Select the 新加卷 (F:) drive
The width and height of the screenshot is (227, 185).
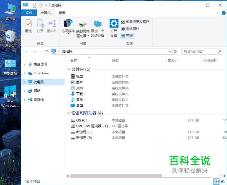[x=81, y=138]
